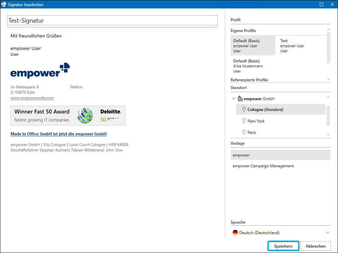Click the empower GmbH building icon
The height and width of the screenshot is (253, 338).
(240, 99)
